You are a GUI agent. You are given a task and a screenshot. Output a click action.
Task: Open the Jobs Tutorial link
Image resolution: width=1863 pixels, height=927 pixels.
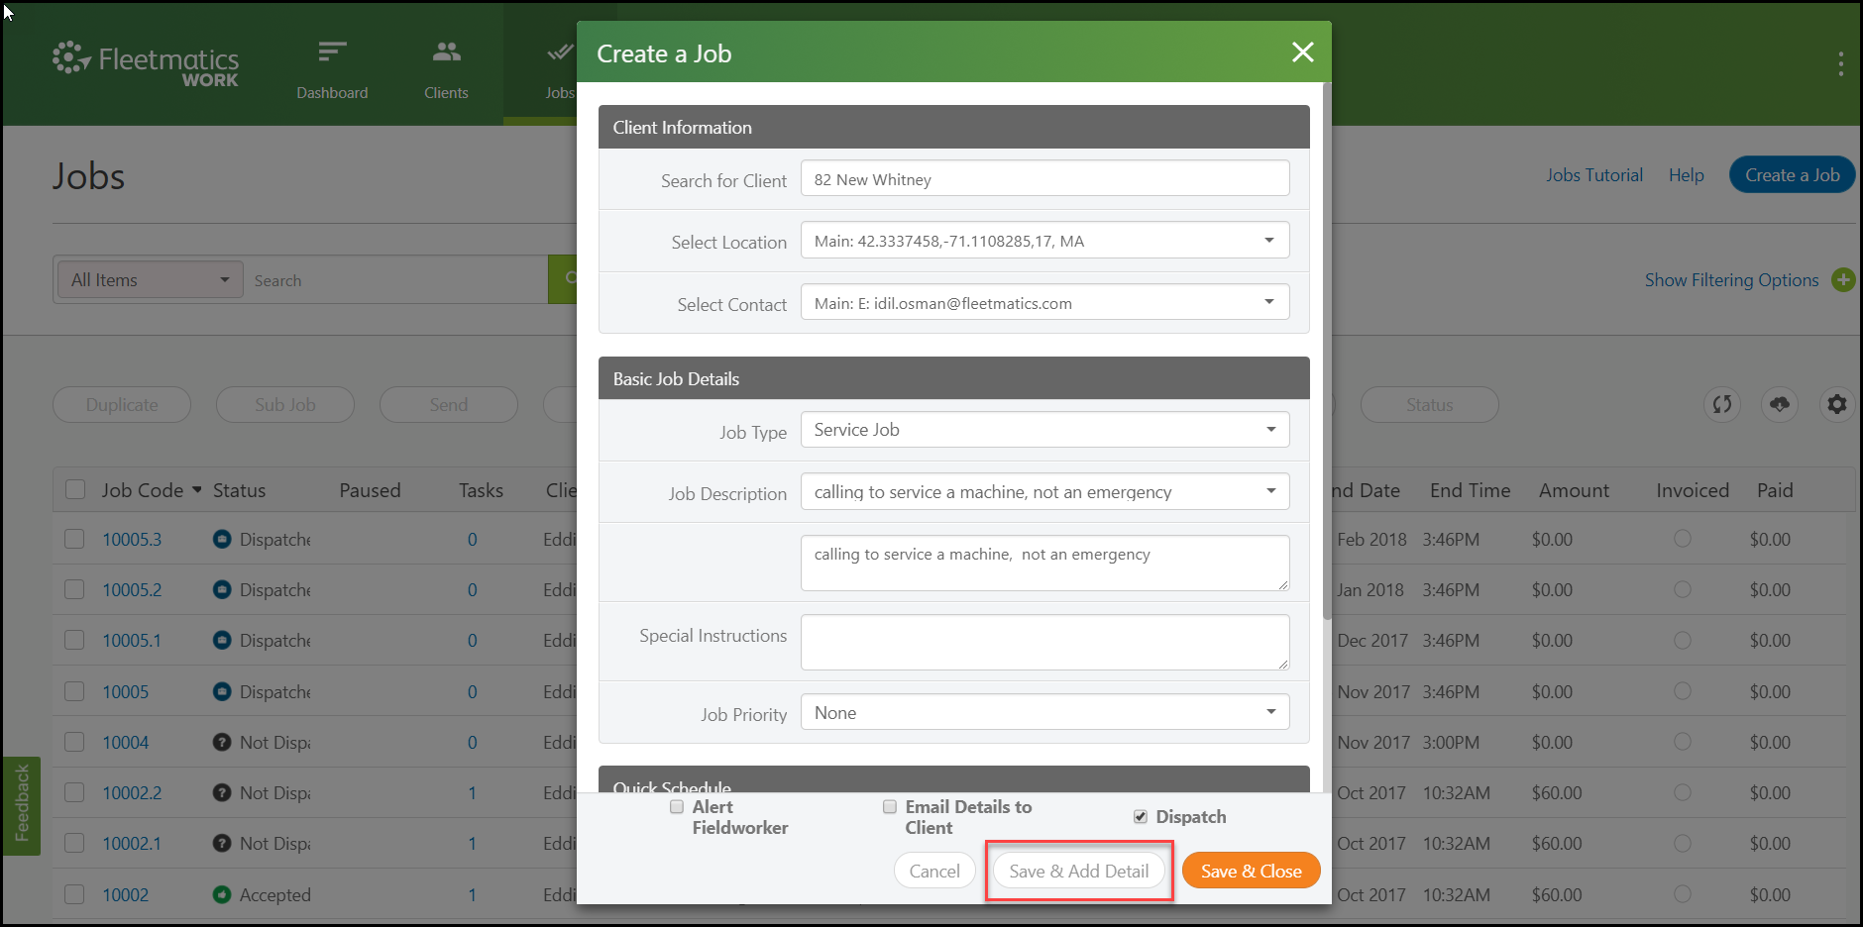click(x=1593, y=175)
